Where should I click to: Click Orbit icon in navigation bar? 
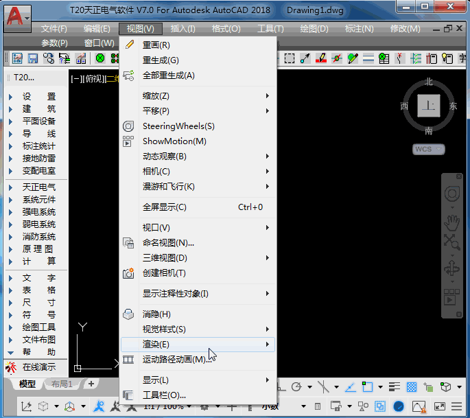452,268
